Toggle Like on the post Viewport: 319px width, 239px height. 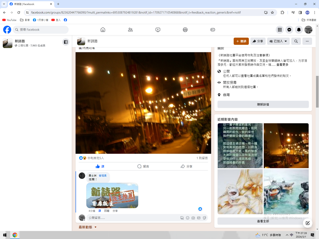click(x=100, y=166)
